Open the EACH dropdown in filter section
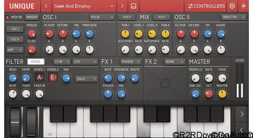The image size is (253, 138). pos(86,79)
